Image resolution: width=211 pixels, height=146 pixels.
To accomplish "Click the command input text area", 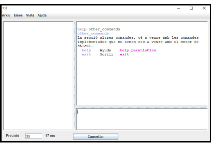I will [x=141, y=119].
